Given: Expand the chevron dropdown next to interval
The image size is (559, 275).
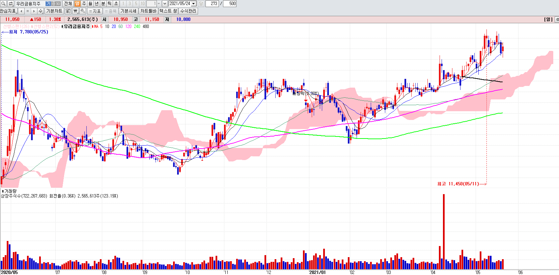Looking at the screenshot, I should click(x=165, y=3).
